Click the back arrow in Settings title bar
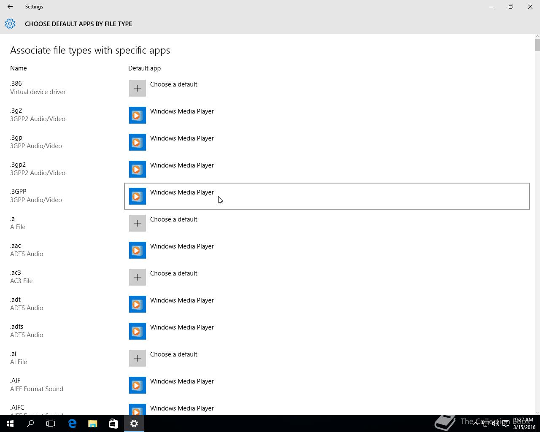The image size is (540, 432). (10, 7)
